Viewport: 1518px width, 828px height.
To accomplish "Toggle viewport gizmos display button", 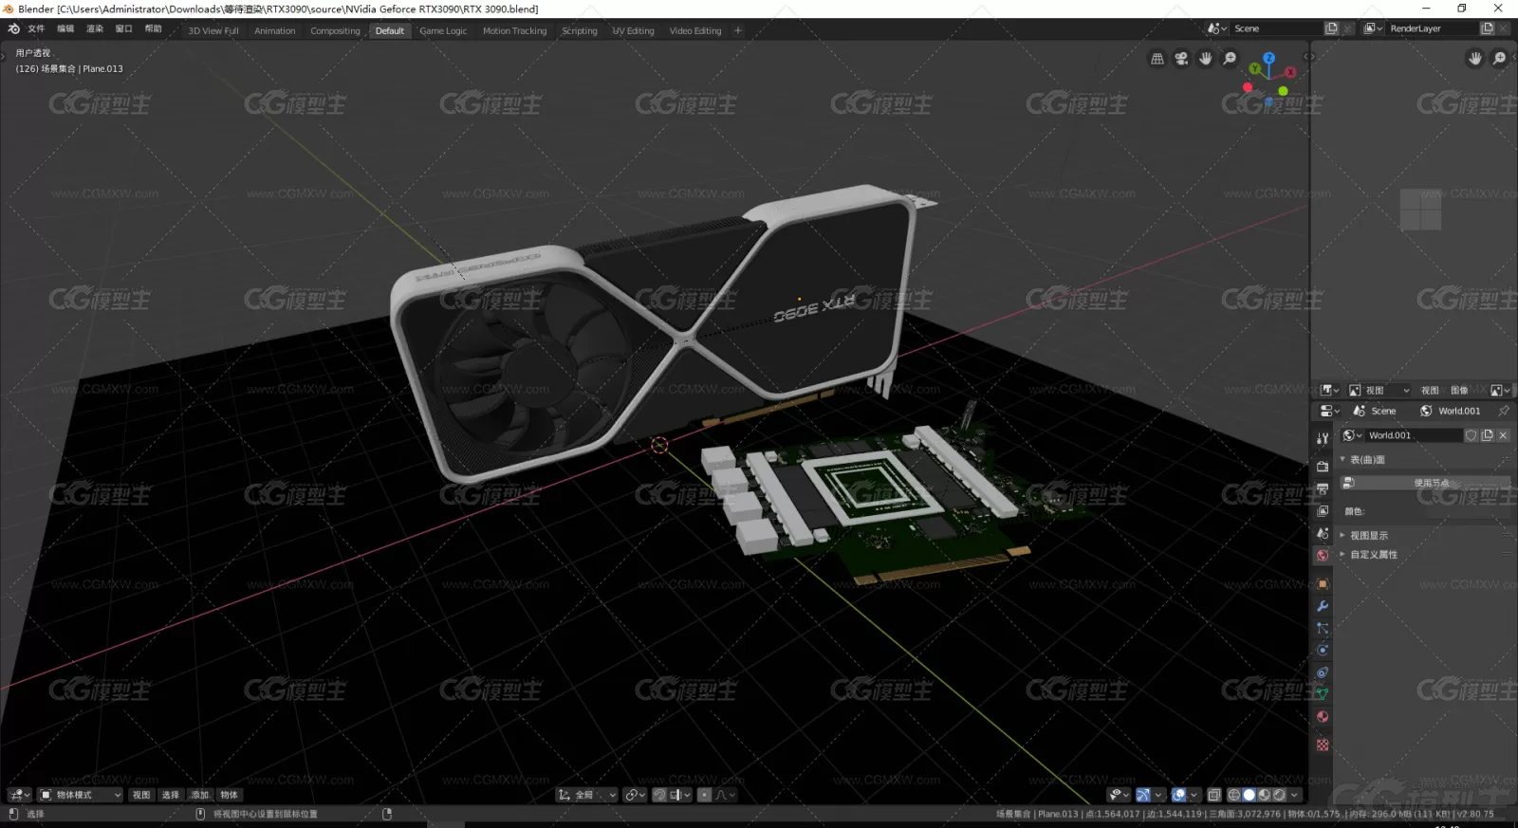I will click(1143, 795).
